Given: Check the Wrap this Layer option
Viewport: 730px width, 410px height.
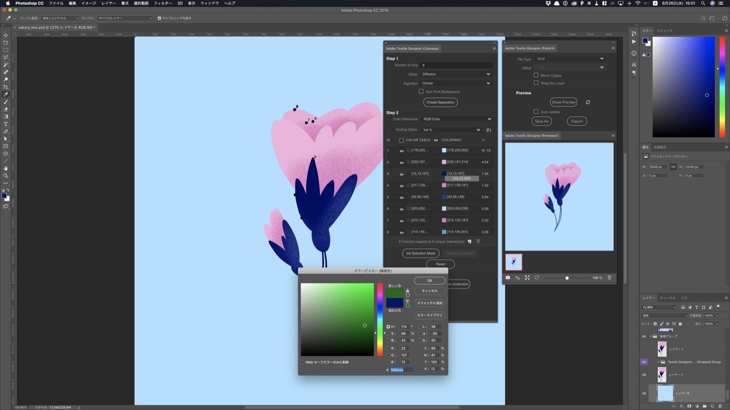Looking at the screenshot, I should point(536,83).
